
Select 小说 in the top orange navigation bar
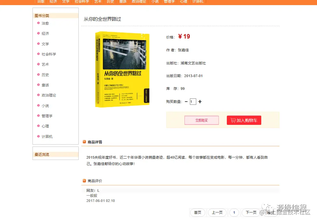(155, 1)
